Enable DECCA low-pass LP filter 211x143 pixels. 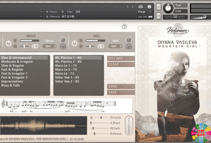pos(63,40)
